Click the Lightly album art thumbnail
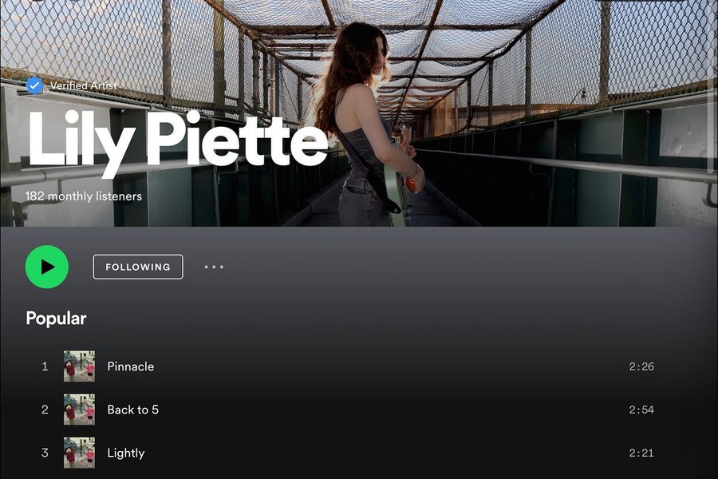718x479 pixels. (79, 453)
